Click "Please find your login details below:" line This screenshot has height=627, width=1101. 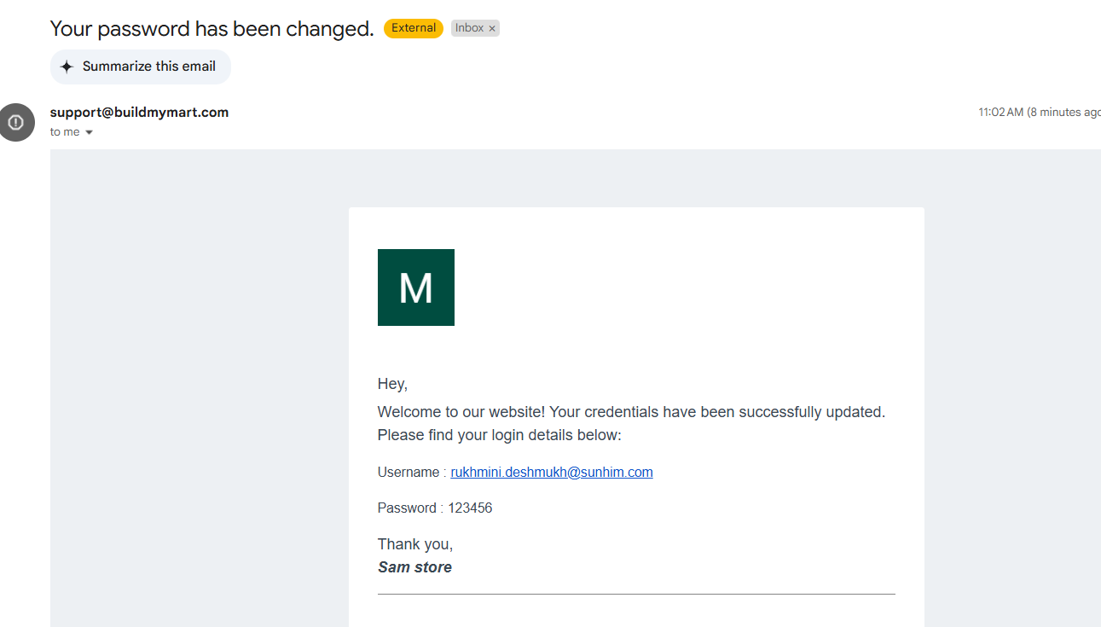[500, 435]
